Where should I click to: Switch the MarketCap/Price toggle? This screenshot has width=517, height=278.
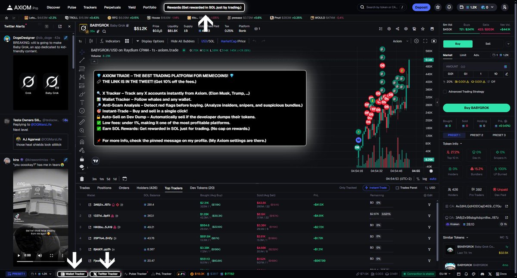coord(233,41)
